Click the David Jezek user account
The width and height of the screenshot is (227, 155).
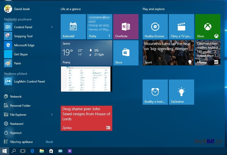point(22,9)
